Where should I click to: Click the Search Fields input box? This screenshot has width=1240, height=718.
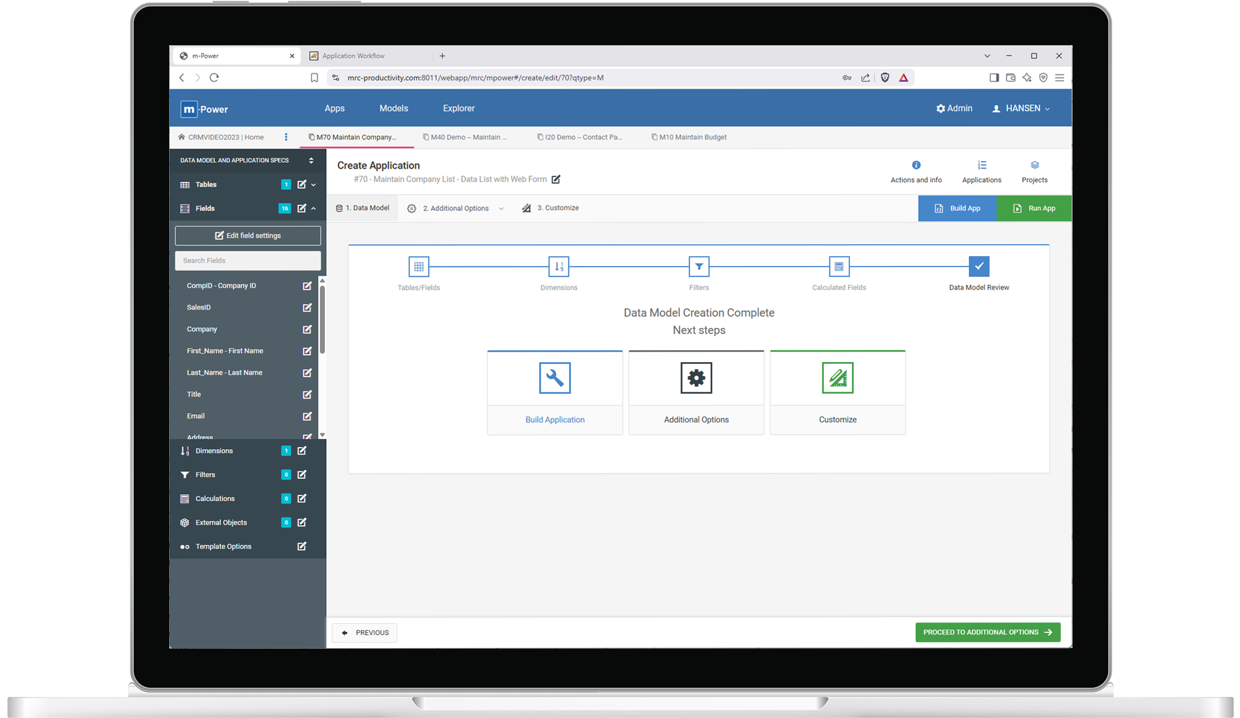click(248, 260)
